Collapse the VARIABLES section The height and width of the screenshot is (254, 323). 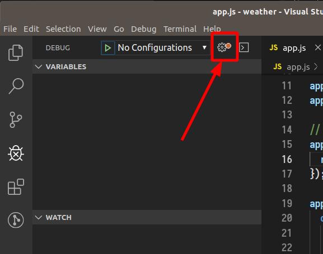pos(147,66)
